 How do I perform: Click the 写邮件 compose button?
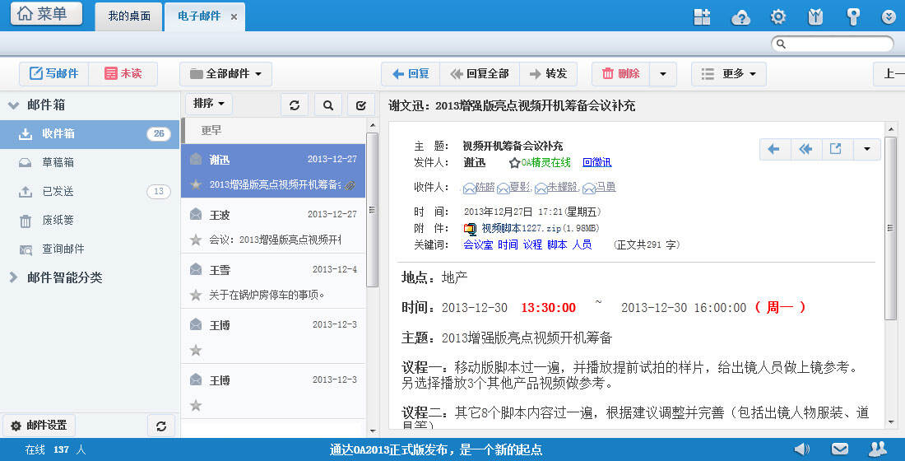54,74
